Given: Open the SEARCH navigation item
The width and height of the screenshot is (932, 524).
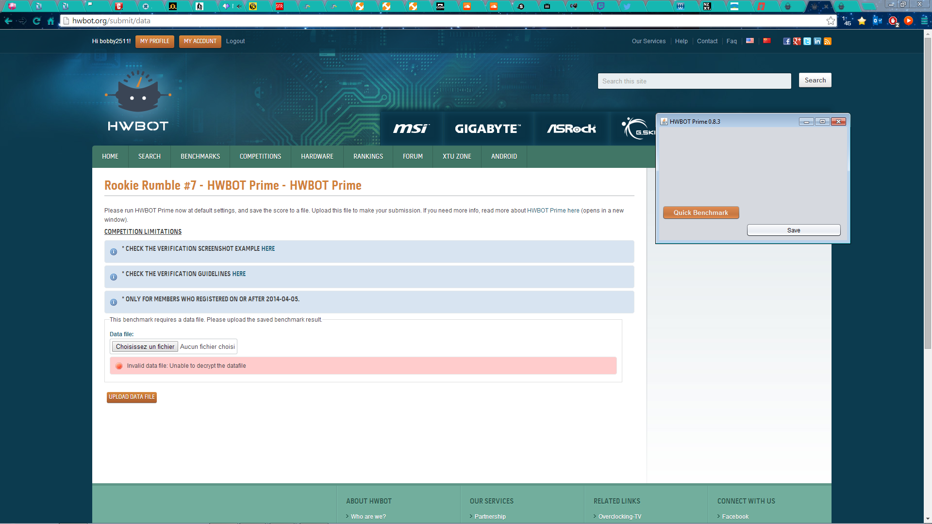Looking at the screenshot, I should tap(150, 156).
